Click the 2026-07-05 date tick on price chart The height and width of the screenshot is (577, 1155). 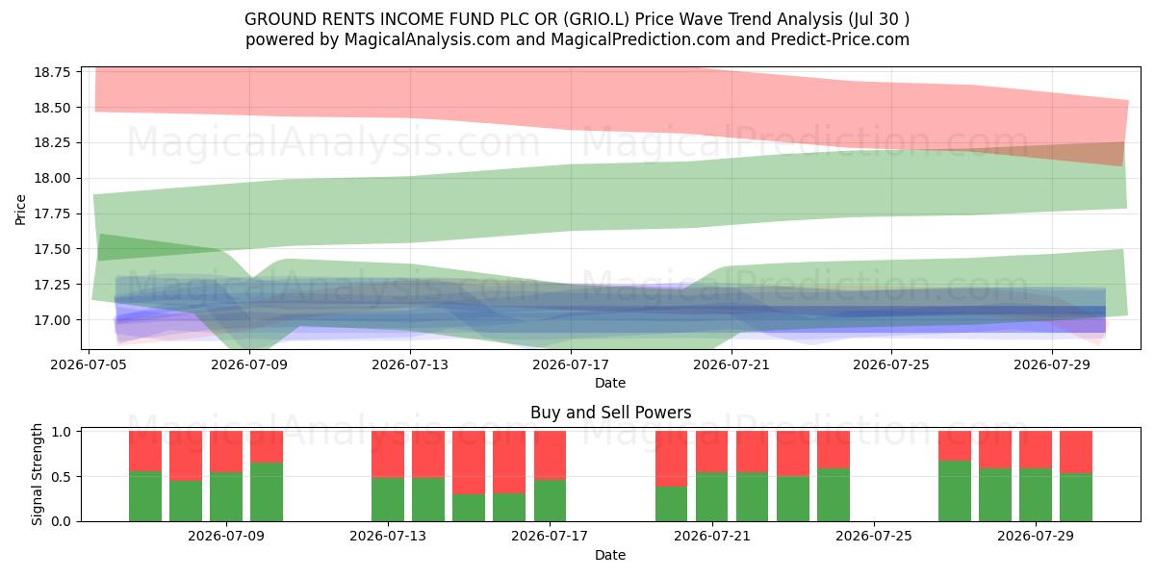tap(90, 364)
